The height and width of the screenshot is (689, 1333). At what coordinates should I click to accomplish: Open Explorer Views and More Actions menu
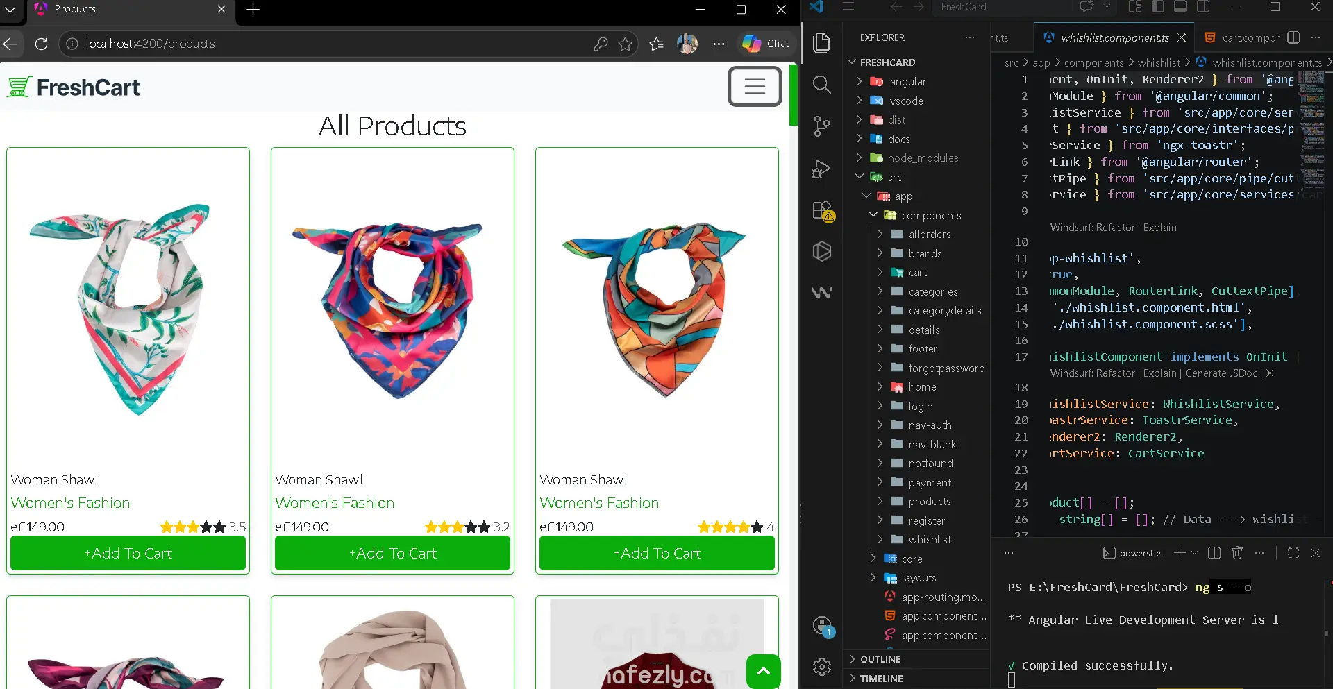tap(970, 37)
